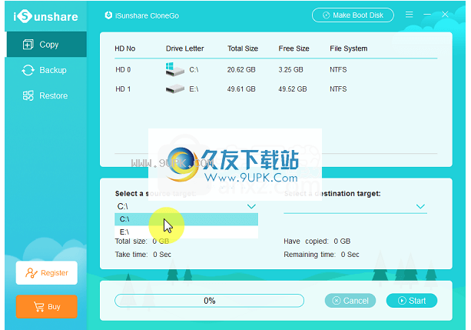Click NTFS in the HD 0 row
The width and height of the screenshot is (471, 330).
click(338, 69)
